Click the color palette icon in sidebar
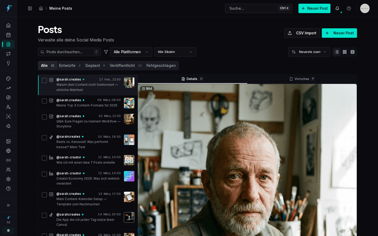Viewport: 378px width, 236px height. 8,79
